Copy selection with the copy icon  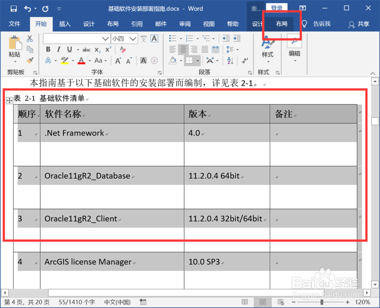pos(30,49)
